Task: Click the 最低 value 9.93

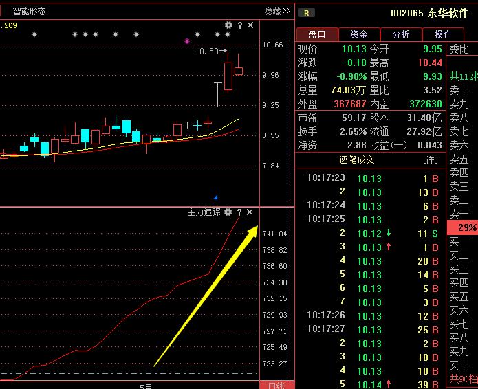Action: (x=433, y=76)
